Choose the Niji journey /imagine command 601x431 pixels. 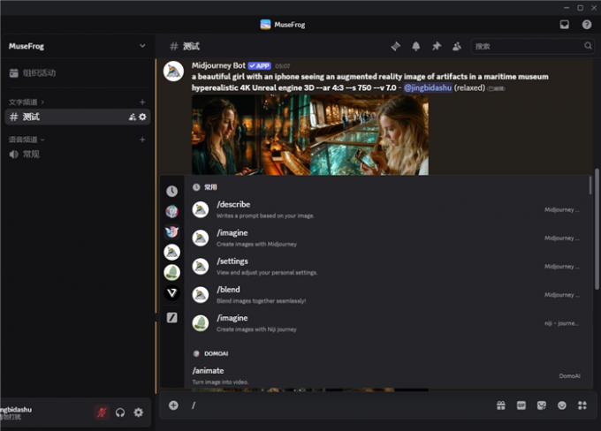(x=387, y=323)
